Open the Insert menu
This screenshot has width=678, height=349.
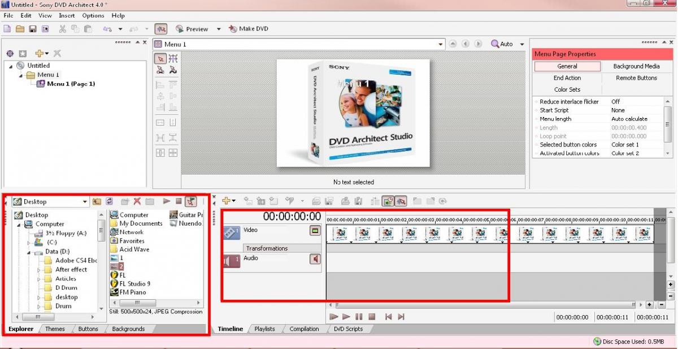(x=67, y=16)
